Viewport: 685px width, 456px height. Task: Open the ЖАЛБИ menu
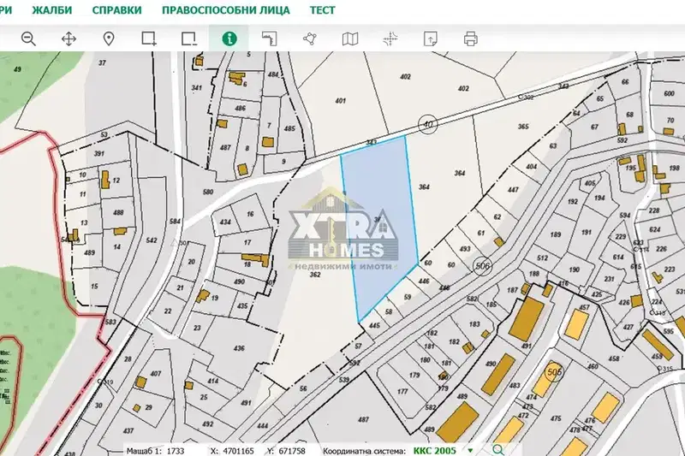[52, 10]
